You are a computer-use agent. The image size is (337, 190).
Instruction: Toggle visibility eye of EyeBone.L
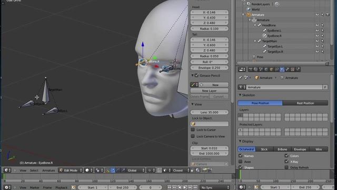pos(317,31)
